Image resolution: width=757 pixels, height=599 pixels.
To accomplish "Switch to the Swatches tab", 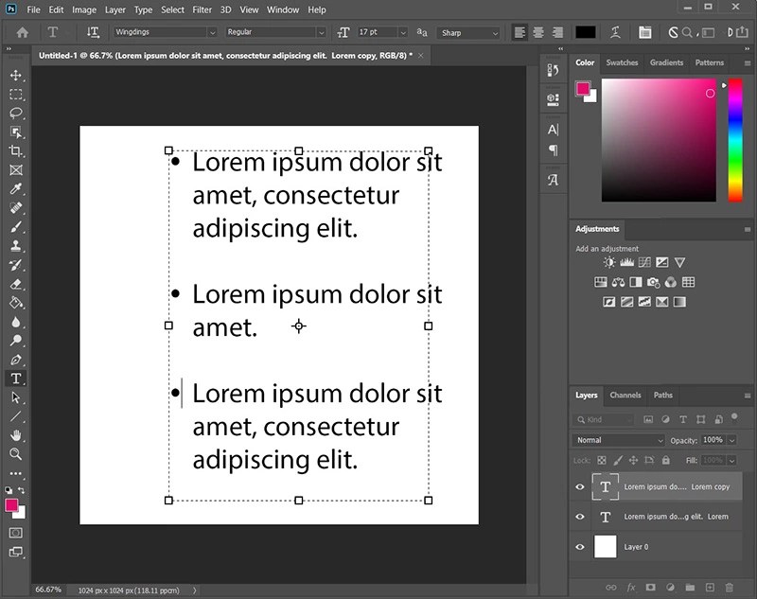I will 623,62.
